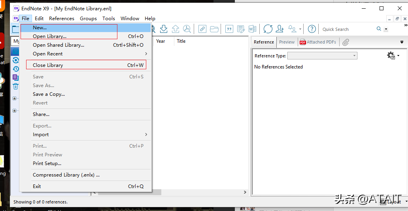Select Open Shared Library... entry
The width and height of the screenshot is (408, 211).
click(x=86, y=45)
